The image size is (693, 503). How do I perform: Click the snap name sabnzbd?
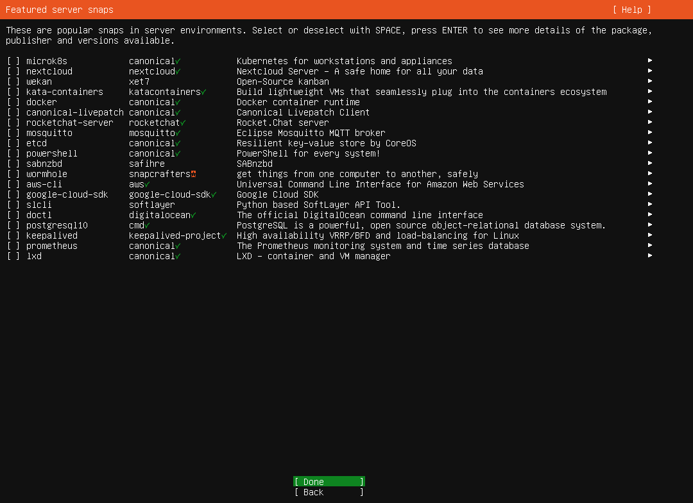point(44,164)
